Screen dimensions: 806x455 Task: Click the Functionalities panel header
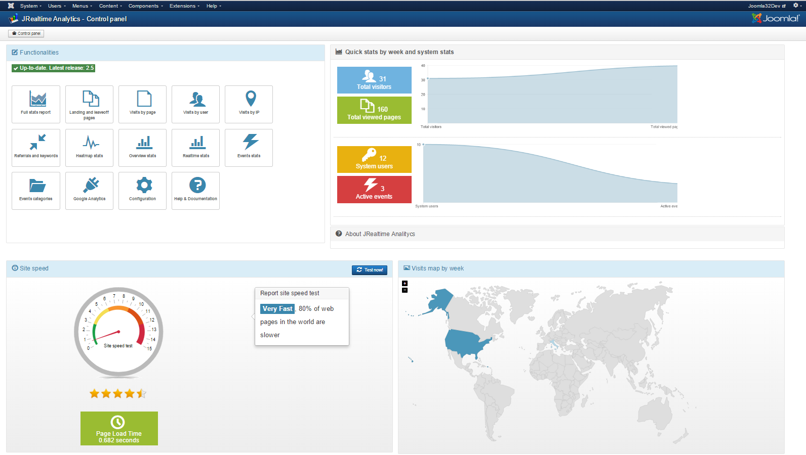(x=165, y=53)
